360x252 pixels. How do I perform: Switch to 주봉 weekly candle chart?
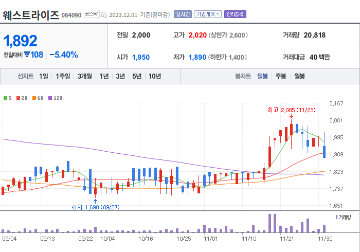click(281, 76)
